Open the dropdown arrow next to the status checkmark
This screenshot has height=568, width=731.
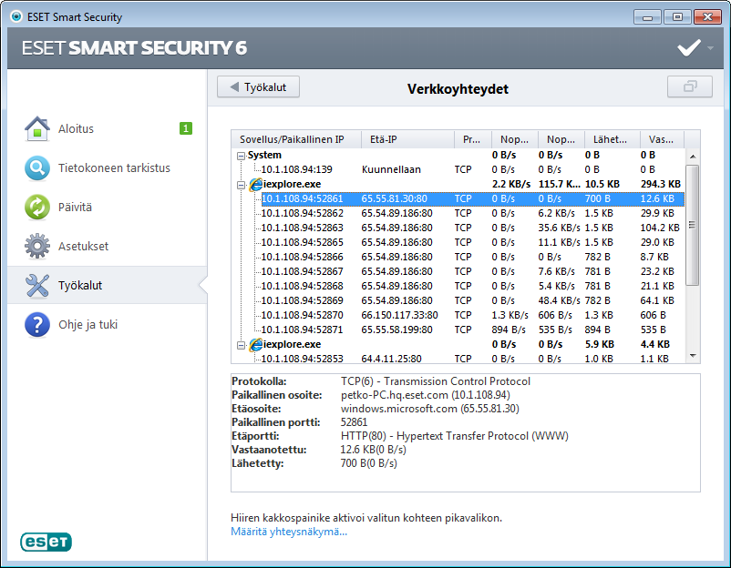pos(710,48)
